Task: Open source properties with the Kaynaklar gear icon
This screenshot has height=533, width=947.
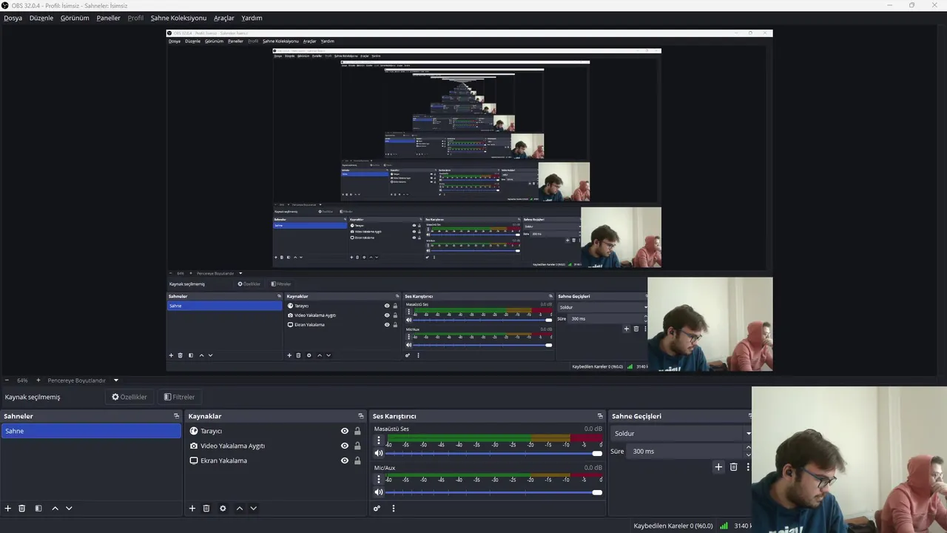Action: click(223, 509)
